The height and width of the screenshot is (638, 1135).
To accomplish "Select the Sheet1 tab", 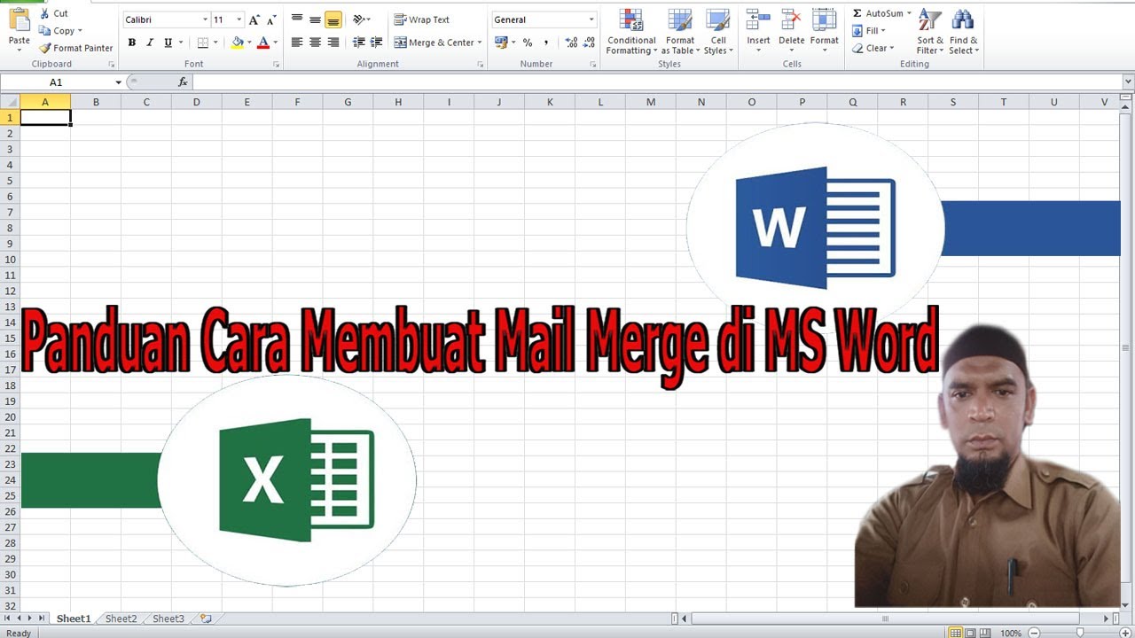I will tap(74, 619).
